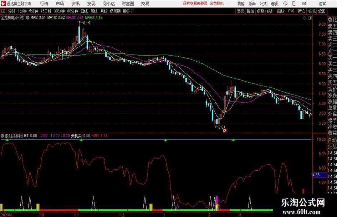
Task: Click the mobile phone icon
Action: click(294, 4)
